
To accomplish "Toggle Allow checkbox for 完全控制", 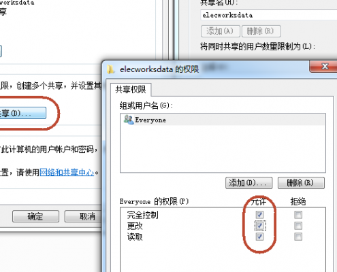I will (x=259, y=214).
